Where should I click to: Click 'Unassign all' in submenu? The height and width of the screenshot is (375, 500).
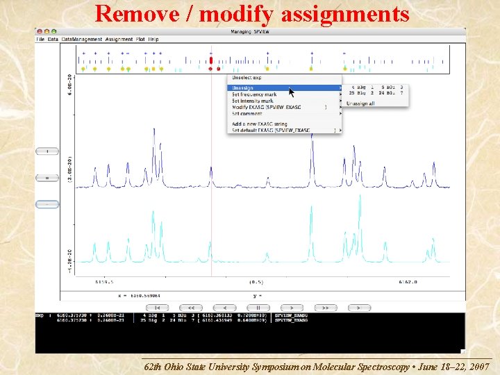pyautogui.click(x=360, y=103)
